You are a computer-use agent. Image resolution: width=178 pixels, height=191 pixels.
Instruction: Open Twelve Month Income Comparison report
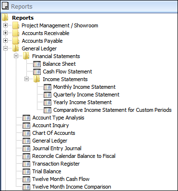(x=71, y=187)
